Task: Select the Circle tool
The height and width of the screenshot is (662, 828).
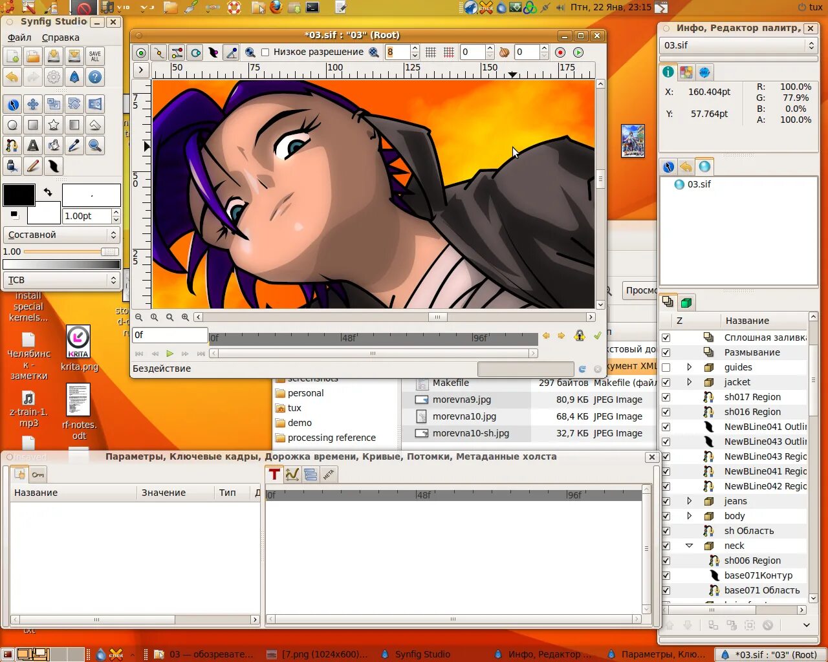Action: coord(12,125)
